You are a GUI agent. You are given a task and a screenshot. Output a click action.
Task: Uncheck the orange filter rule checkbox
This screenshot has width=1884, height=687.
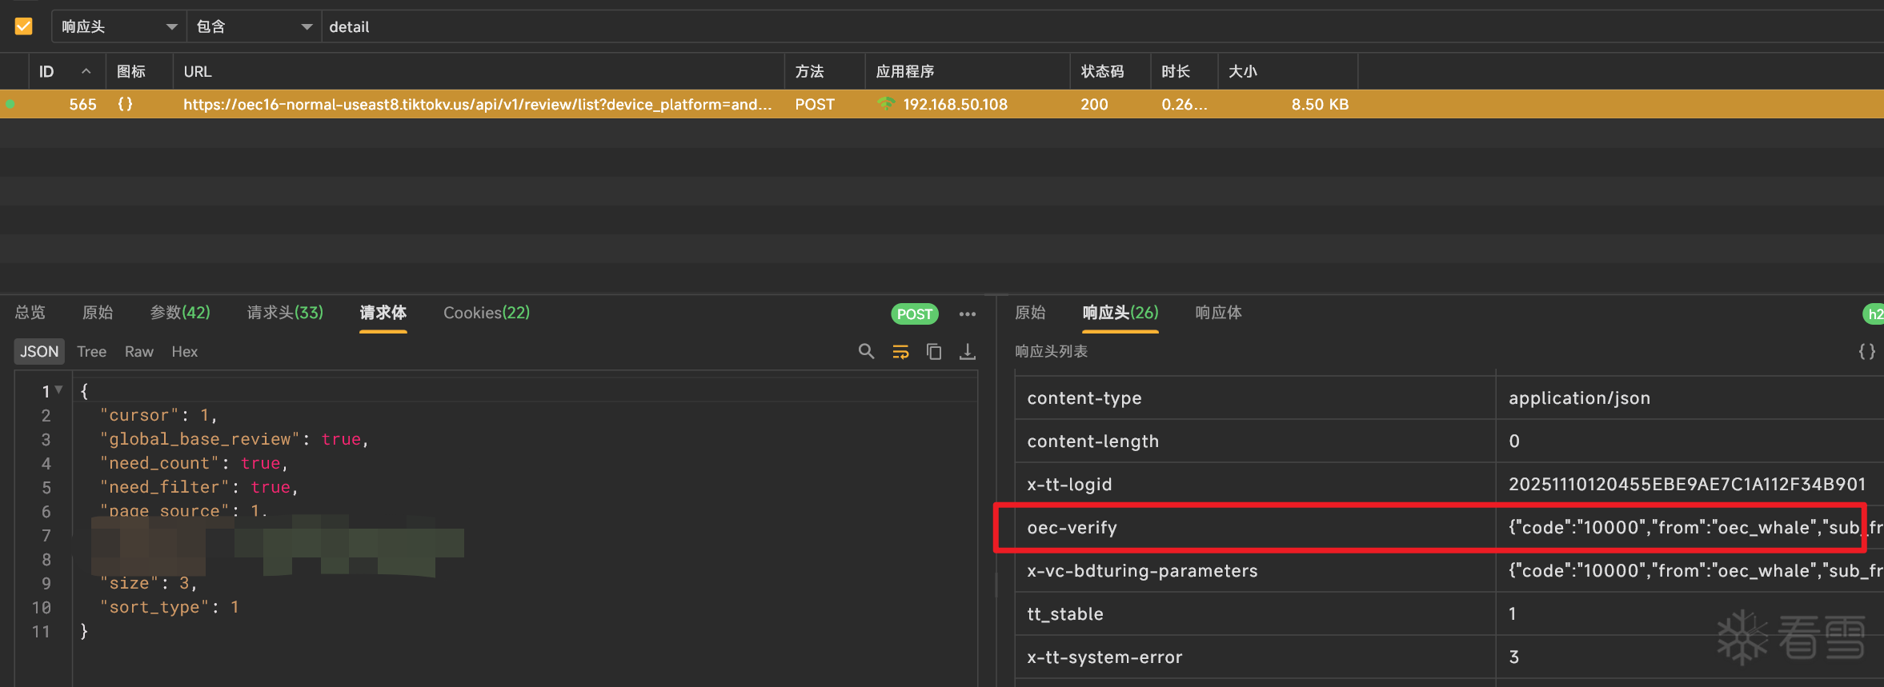point(24,26)
